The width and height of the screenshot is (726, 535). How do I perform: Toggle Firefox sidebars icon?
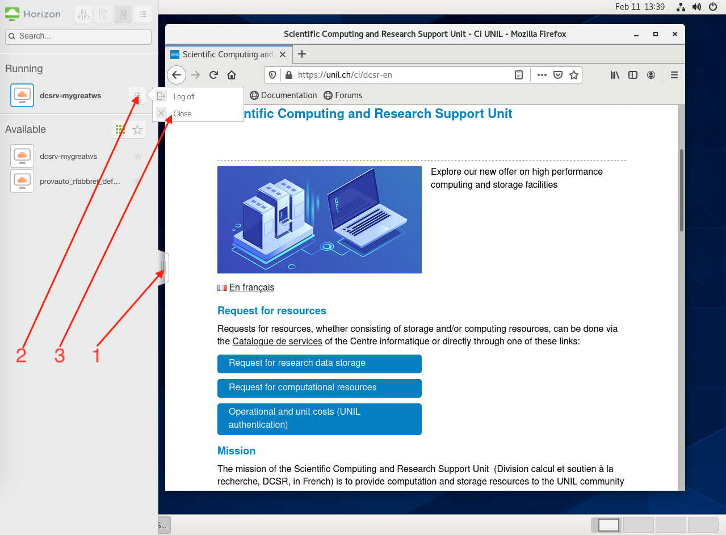point(633,75)
